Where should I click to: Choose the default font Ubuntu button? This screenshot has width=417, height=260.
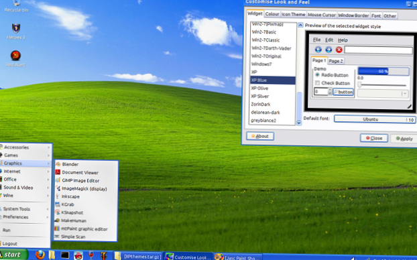tap(375, 119)
